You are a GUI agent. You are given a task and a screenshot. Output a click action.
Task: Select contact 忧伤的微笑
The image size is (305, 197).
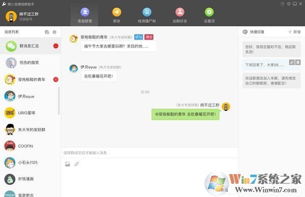(30, 63)
